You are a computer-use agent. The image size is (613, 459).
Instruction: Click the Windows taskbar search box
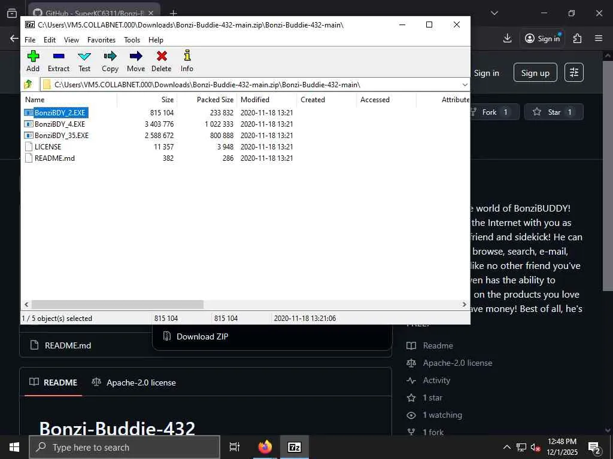coord(125,447)
